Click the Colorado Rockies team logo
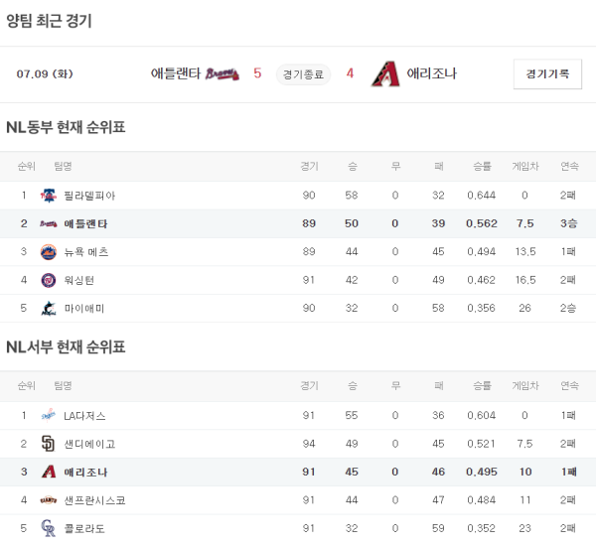 click(x=48, y=528)
